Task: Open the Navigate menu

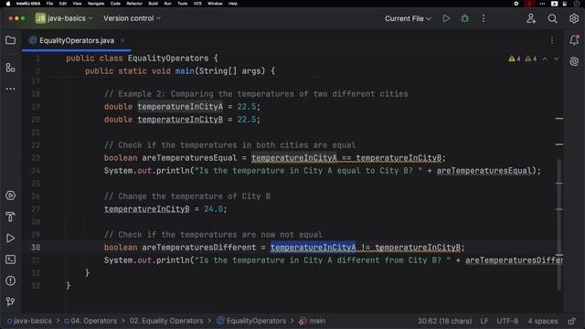Action: pyautogui.click(x=96, y=4)
